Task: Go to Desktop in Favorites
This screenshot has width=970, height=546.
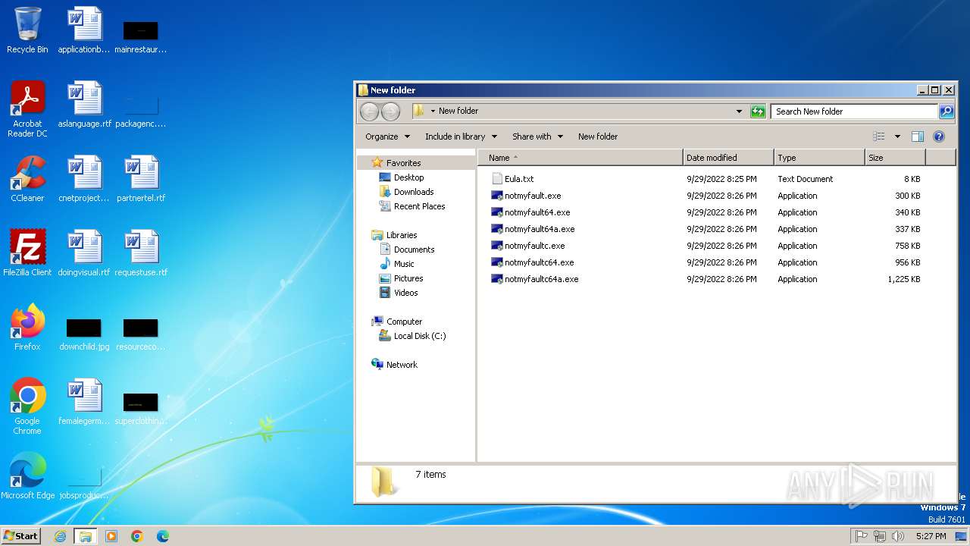Action: coord(408,177)
